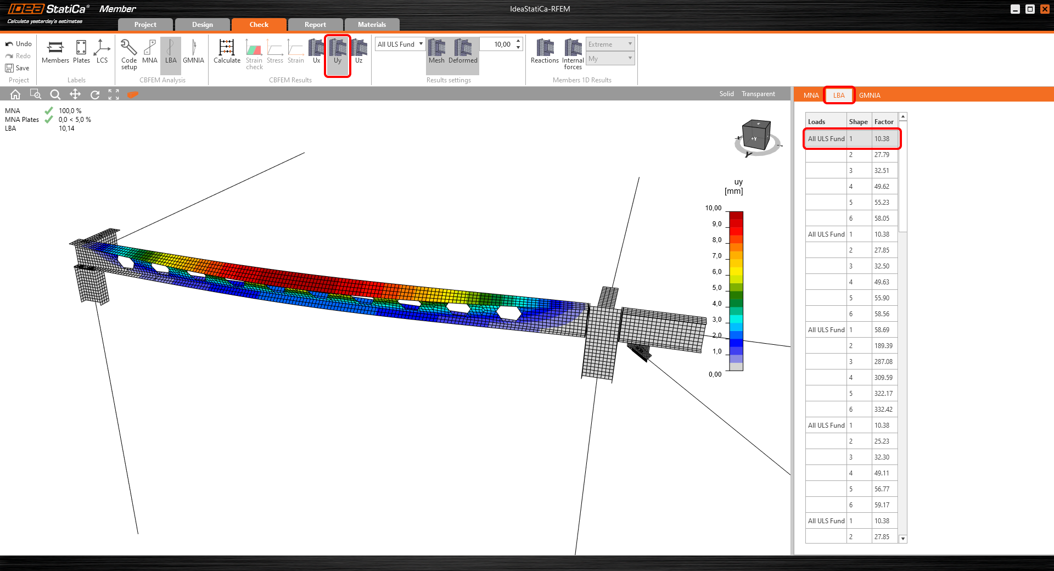1054x571 pixels.
Task: Click Save in the Project group
Action: [18, 68]
